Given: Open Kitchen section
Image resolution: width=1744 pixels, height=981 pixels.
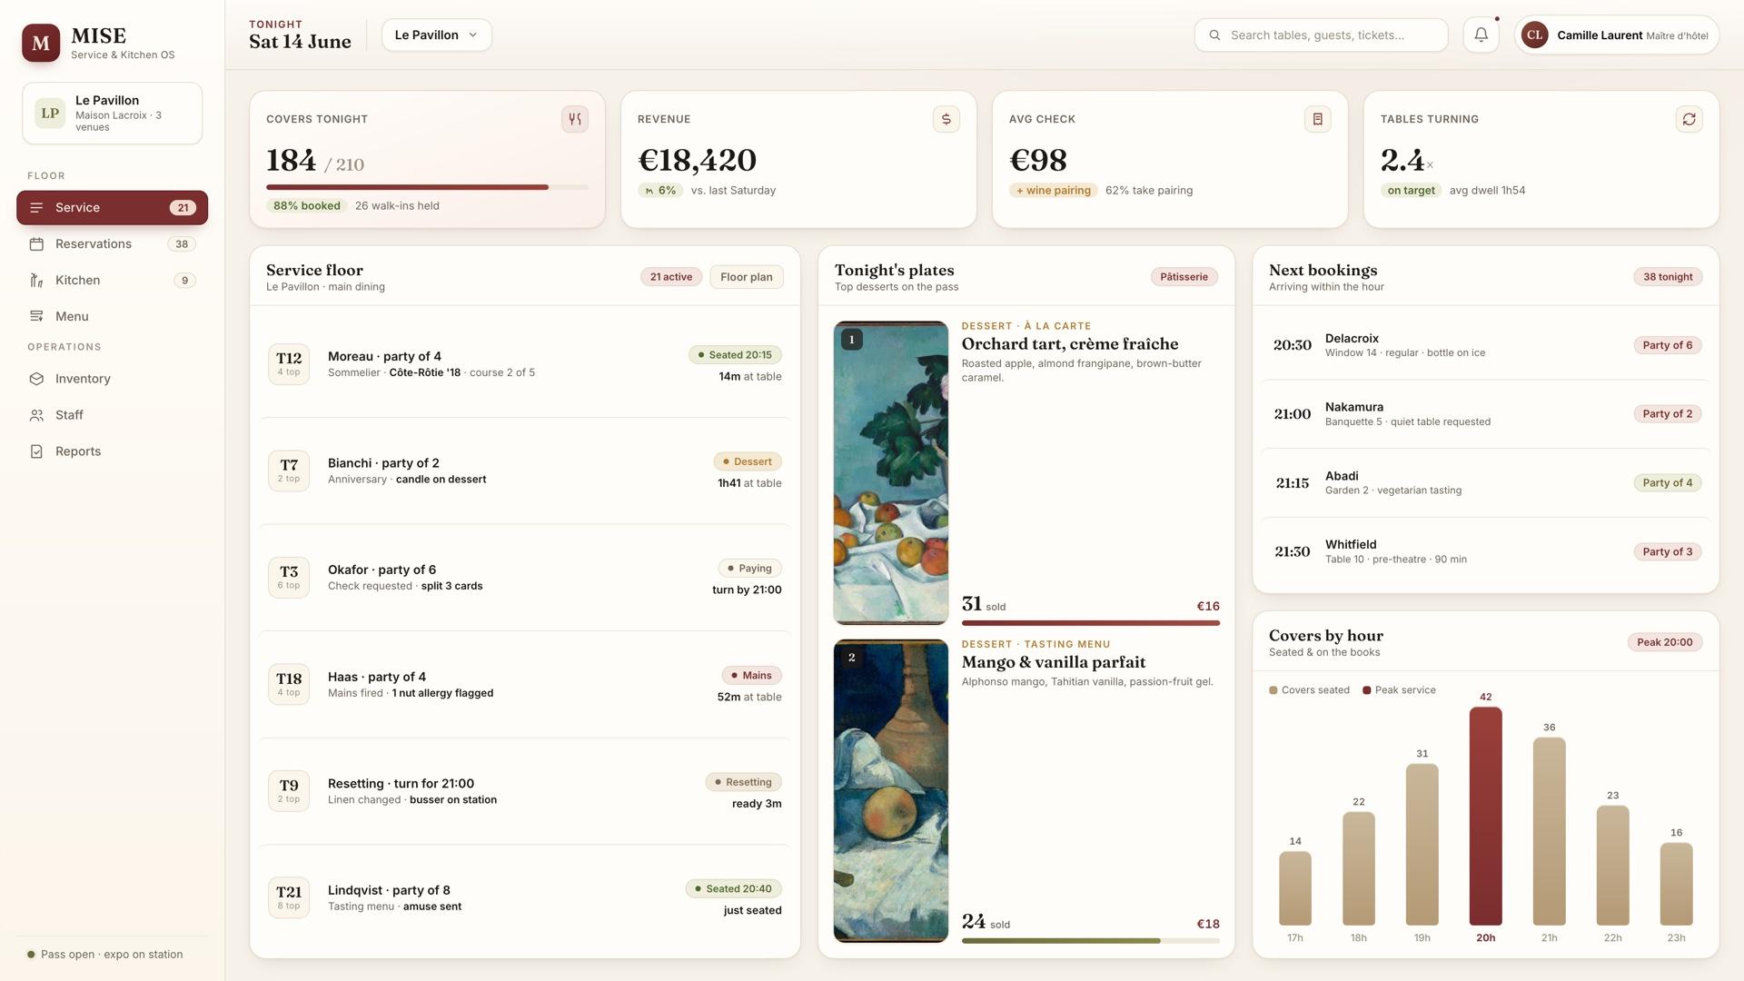Looking at the screenshot, I should [x=113, y=281].
